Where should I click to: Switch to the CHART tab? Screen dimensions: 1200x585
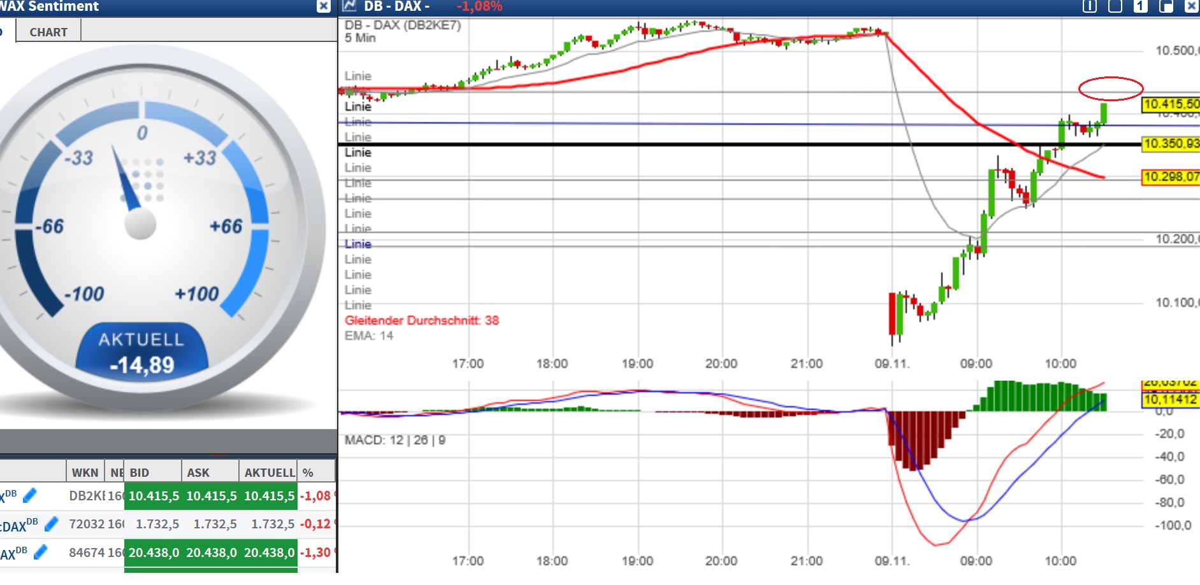[47, 31]
